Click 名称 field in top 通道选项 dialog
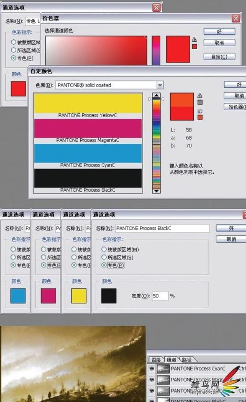The image size is (246, 402). (x=33, y=21)
